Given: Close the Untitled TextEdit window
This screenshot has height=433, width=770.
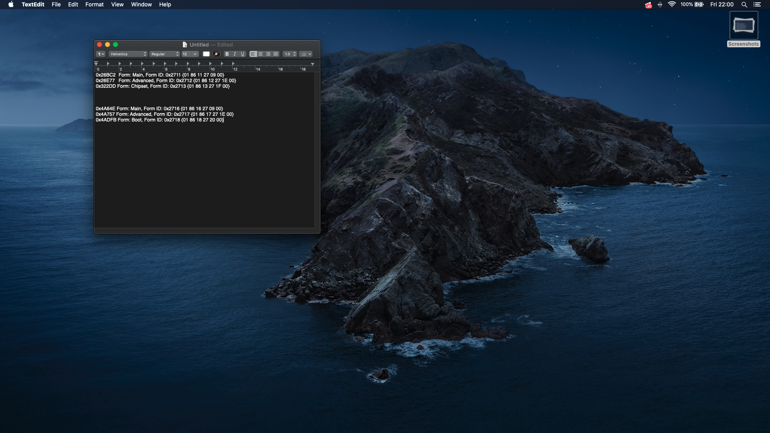Looking at the screenshot, I should [x=99, y=45].
